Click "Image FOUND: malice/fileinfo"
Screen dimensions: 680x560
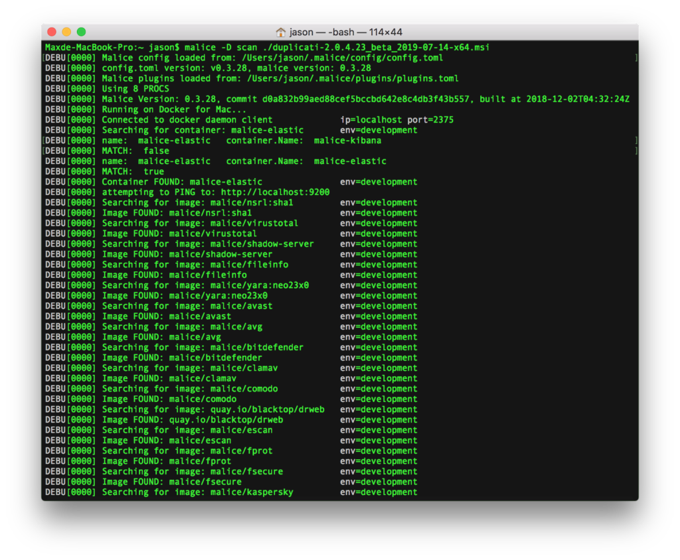174,275
